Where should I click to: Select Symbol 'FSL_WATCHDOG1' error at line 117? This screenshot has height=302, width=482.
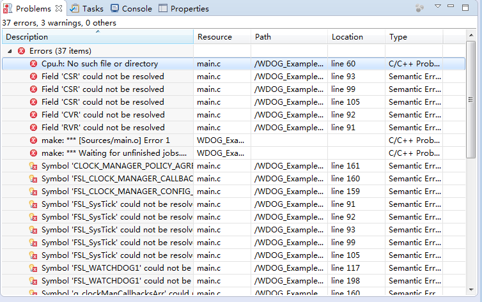pos(233,268)
